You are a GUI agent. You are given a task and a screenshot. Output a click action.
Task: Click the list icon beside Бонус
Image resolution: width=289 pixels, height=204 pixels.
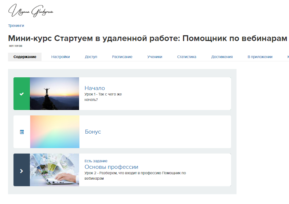coord(22,132)
